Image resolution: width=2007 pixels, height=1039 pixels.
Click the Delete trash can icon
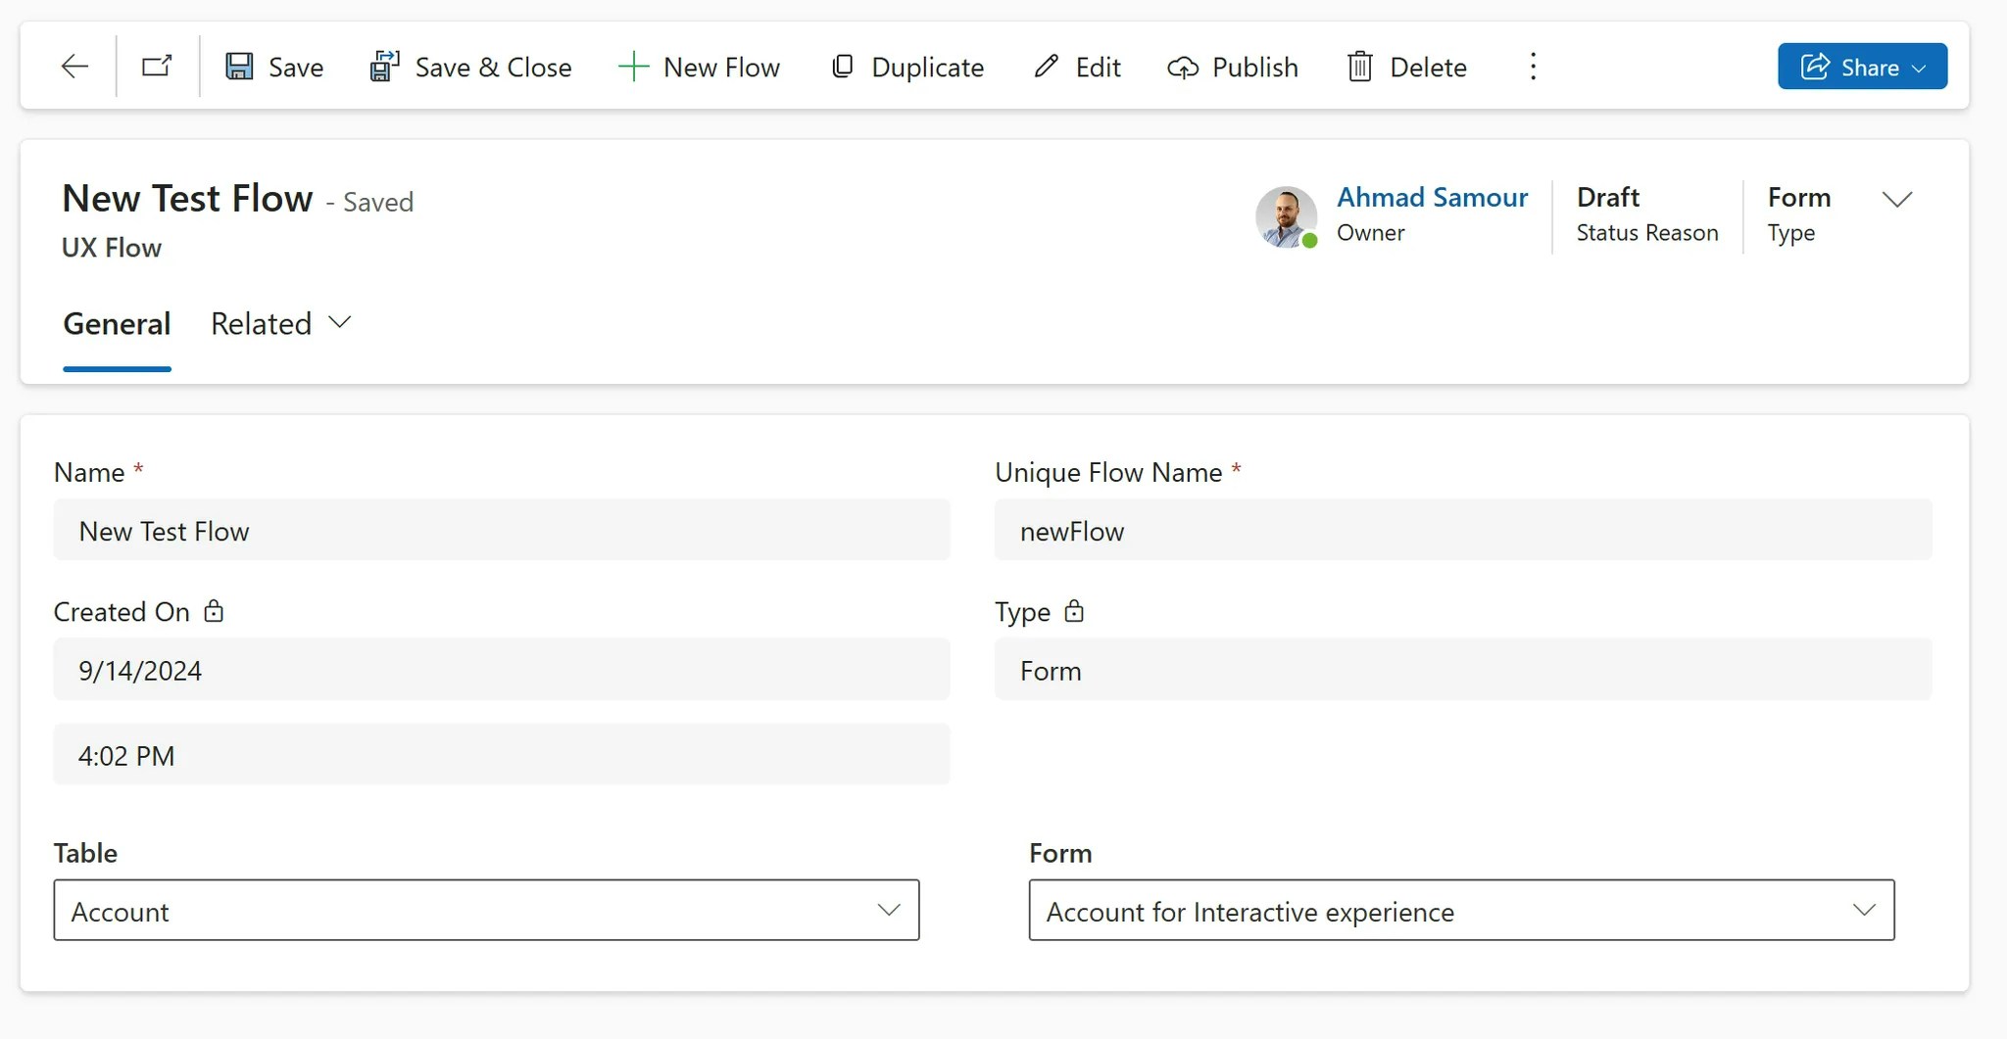coord(1359,67)
